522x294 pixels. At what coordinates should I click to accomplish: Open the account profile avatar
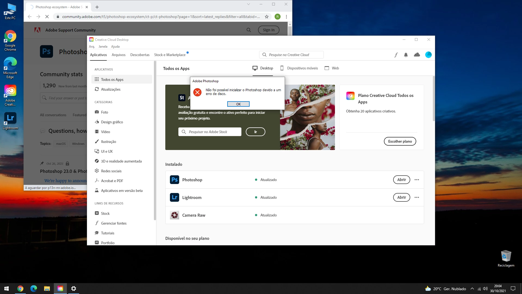428,55
